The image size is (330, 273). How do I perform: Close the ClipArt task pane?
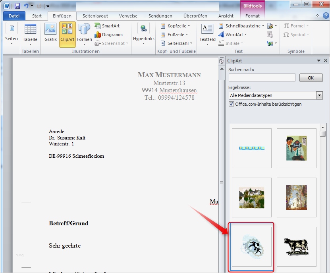326,60
